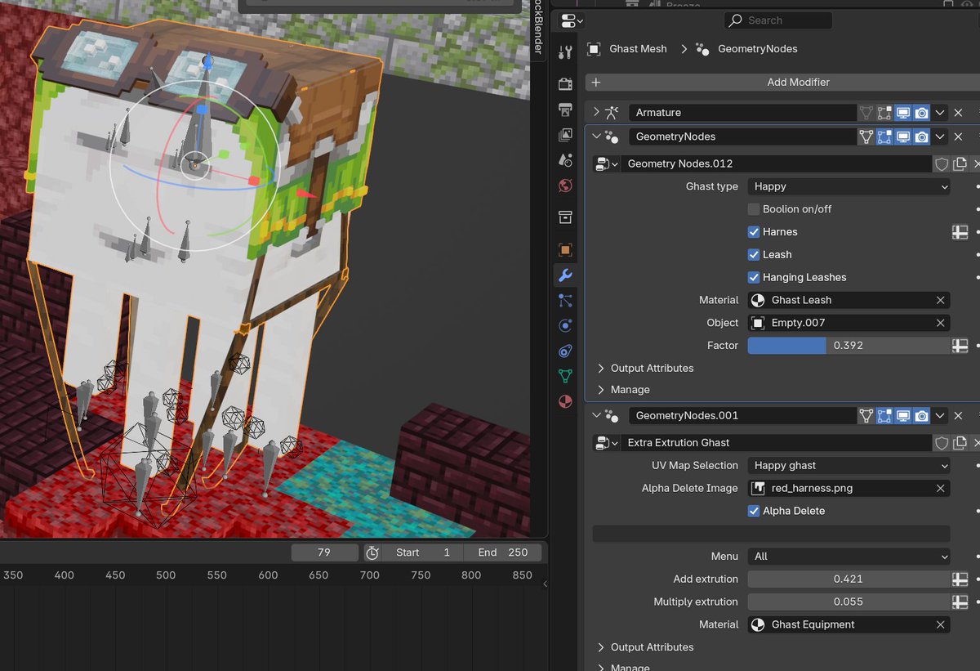Open the Ghast type dropdown
The height and width of the screenshot is (671, 980).
[848, 186]
